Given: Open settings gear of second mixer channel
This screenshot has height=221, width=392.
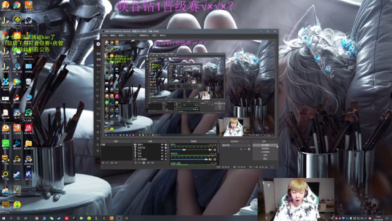Looking at the screenshot, I should point(214,160).
